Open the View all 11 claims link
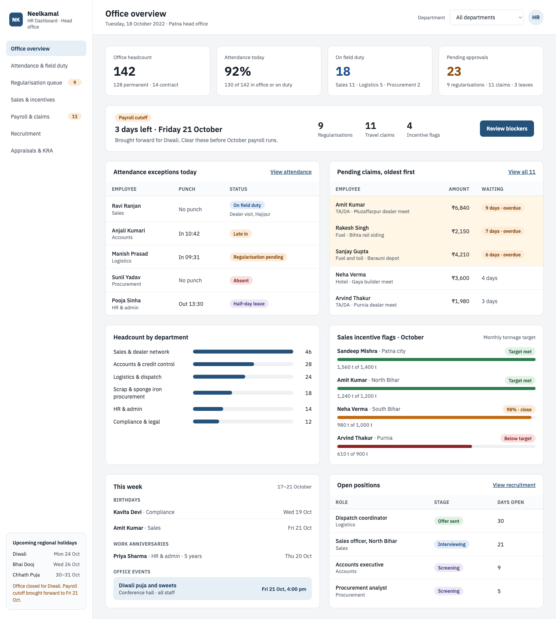Viewport: 556px width, 619px height. click(522, 172)
